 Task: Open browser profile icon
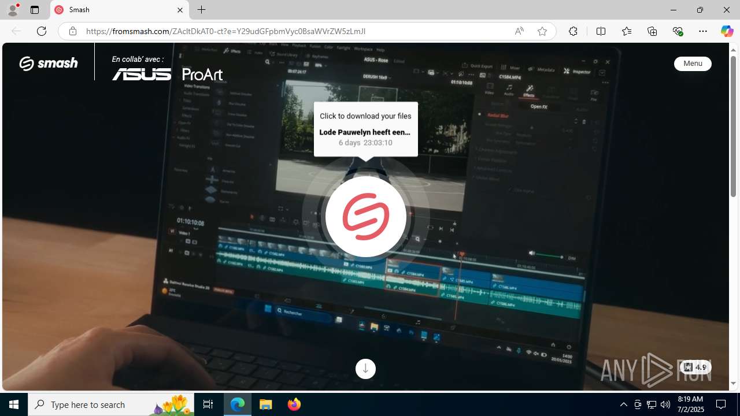point(13,10)
